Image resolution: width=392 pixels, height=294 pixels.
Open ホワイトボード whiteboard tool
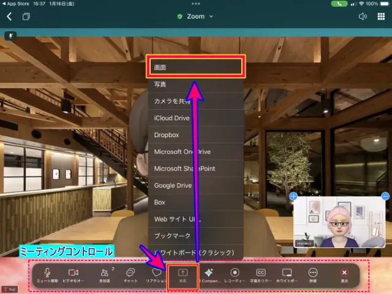pos(287,275)
